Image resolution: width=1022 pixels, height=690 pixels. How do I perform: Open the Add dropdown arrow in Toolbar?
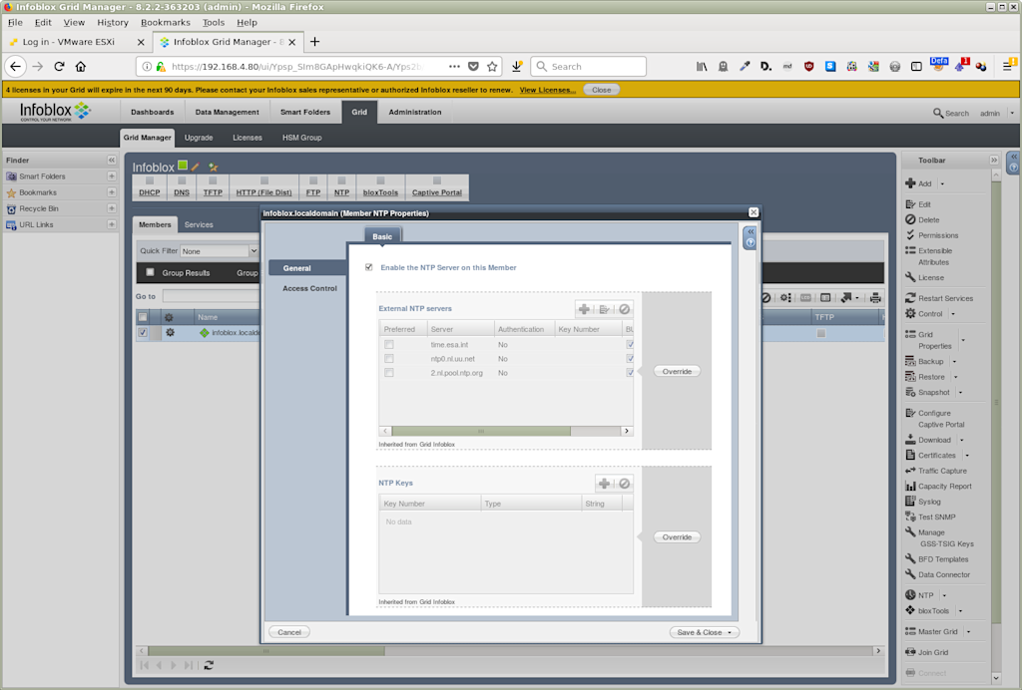coord(942,183)
